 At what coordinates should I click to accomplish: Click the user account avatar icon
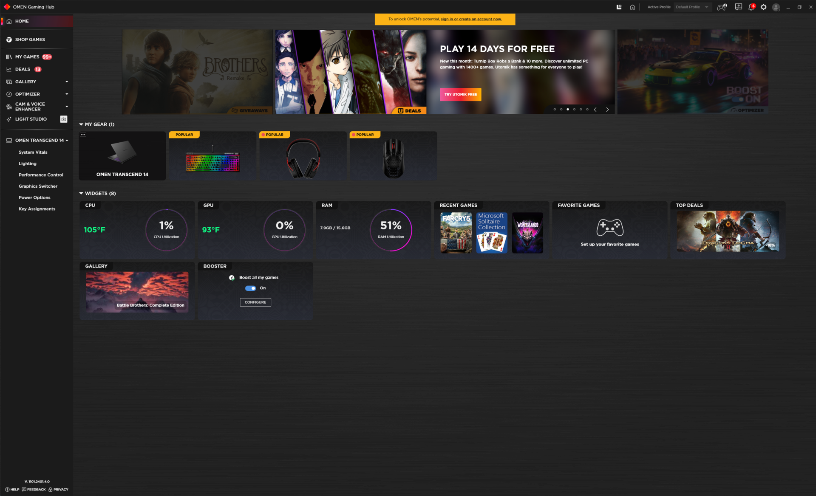(776, 7)
